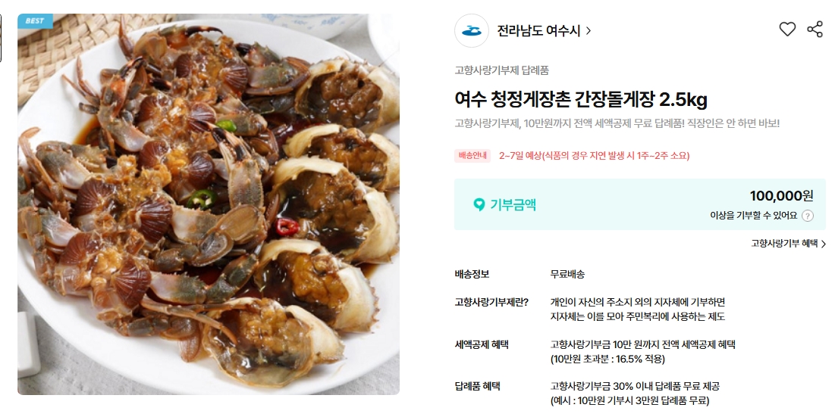Expand the 전라남도 여수시 chevron arrow

(589, 31)
